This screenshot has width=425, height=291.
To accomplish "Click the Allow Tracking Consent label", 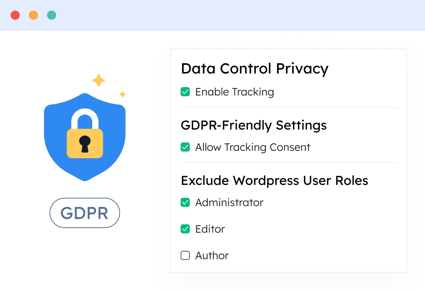I will point(253,147).
